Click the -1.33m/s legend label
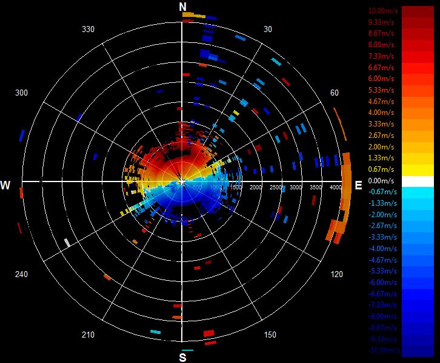This screenshot has width=440, height=363. click(382, 203)
